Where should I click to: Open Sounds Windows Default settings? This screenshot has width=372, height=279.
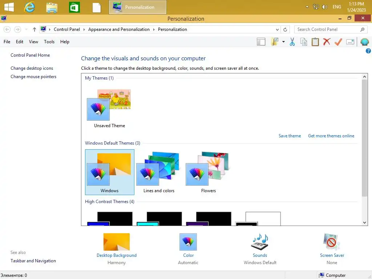click(260, 249)
